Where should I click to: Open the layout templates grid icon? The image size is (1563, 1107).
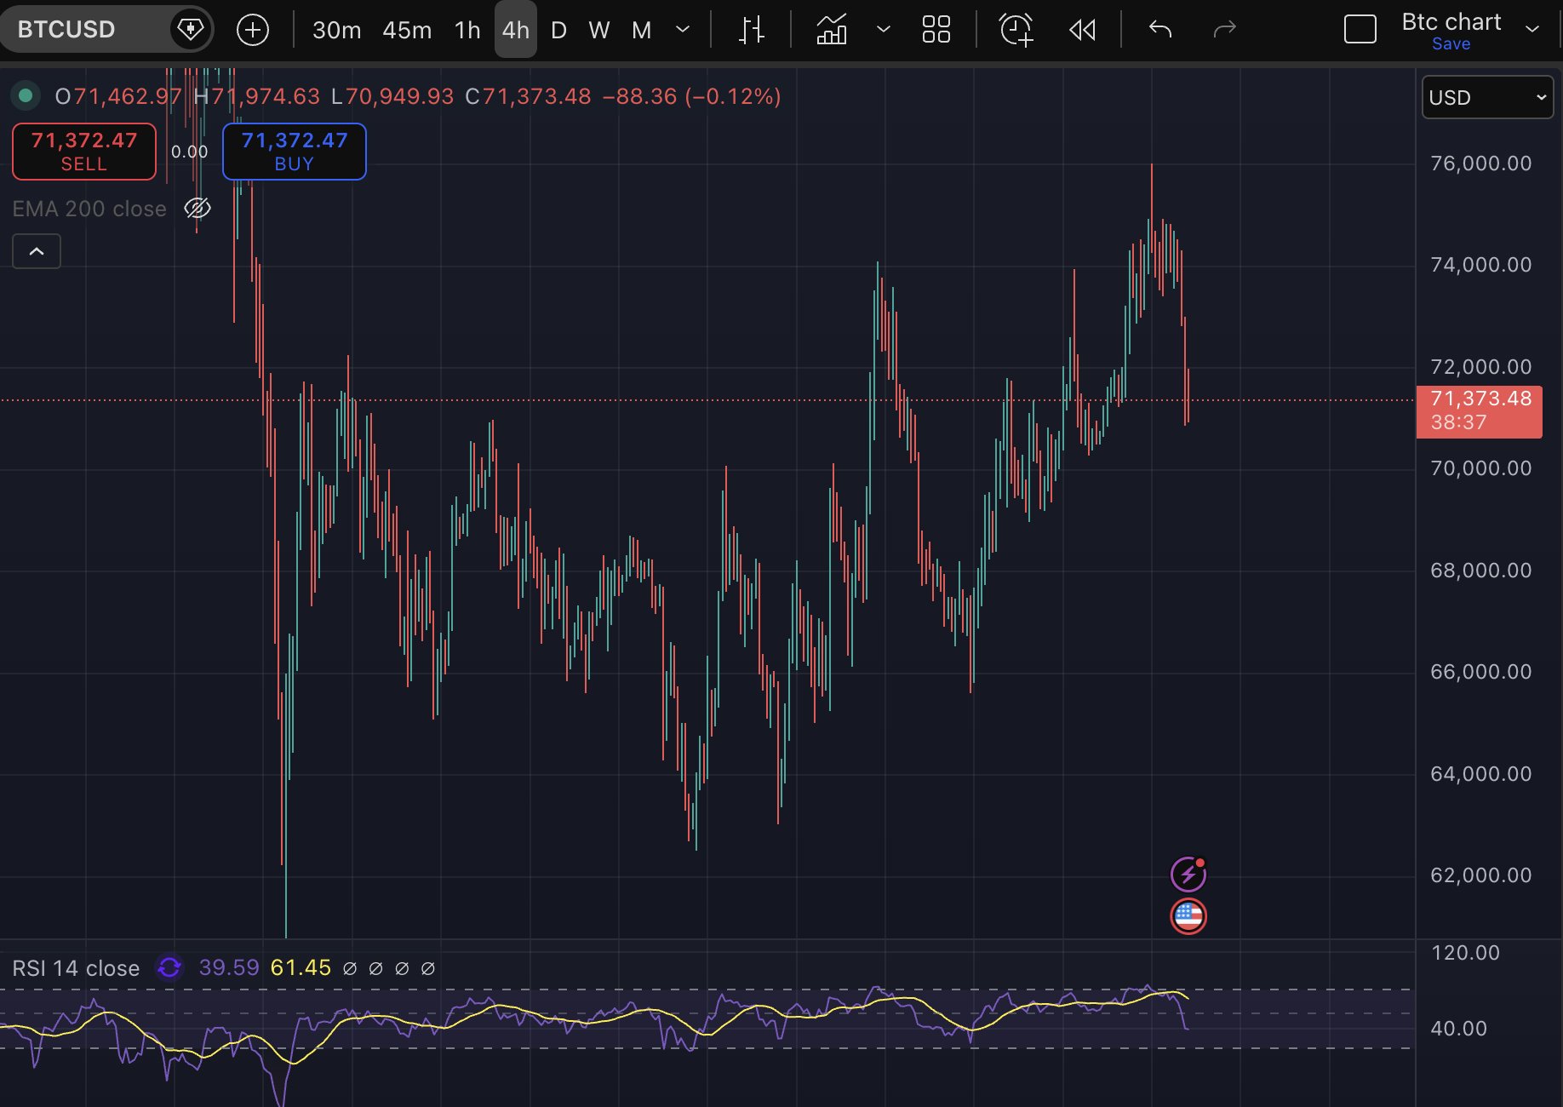click(936, 30)
